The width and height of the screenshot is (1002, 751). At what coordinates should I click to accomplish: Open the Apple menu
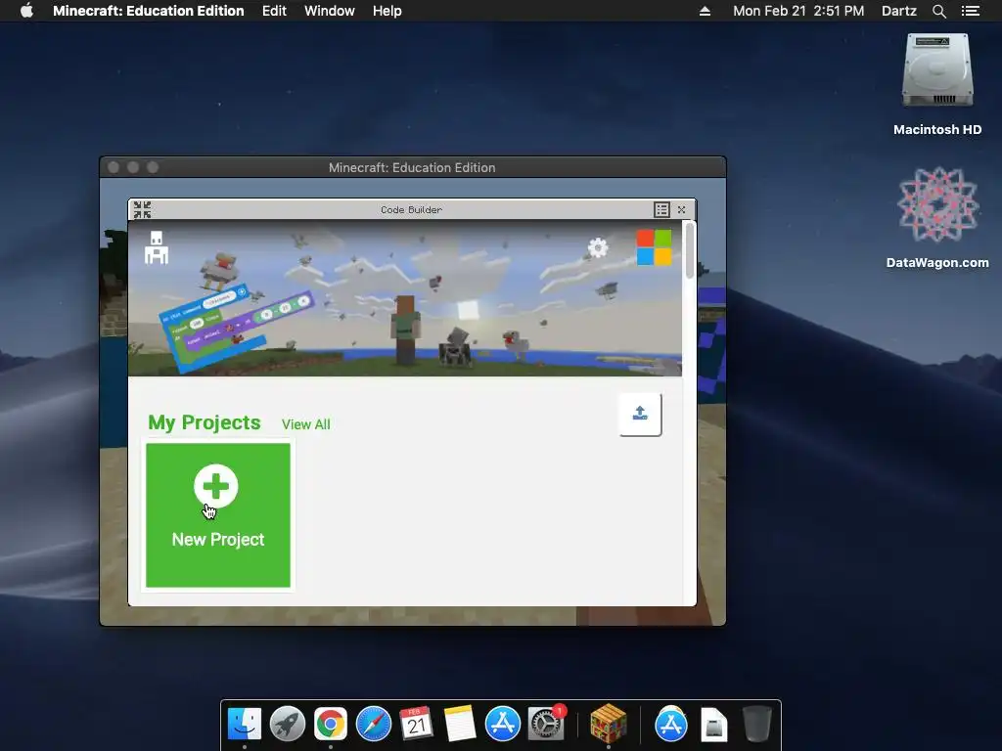pyautogui.click(x=26, y=11)
